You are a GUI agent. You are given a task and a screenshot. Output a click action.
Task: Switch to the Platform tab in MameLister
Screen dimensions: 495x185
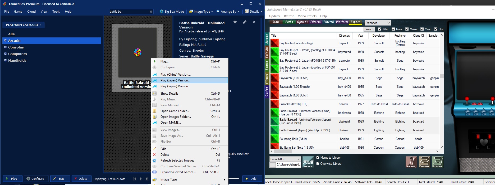click(342, 22)
